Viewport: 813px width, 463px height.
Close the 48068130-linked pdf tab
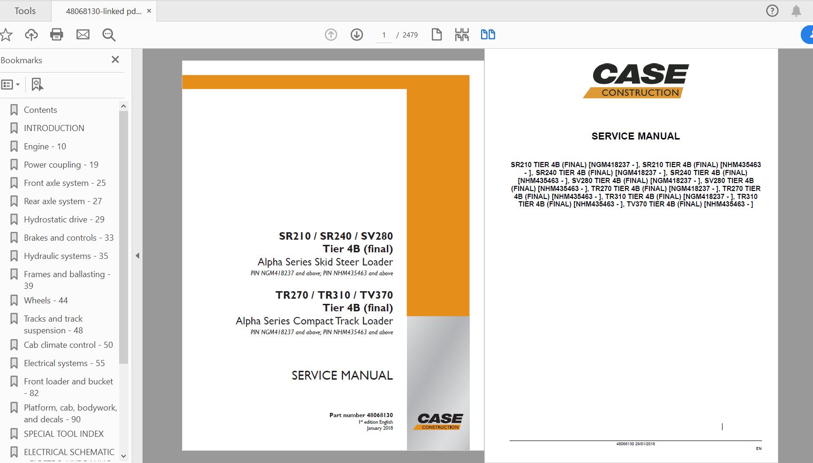[x=149, y=11]
